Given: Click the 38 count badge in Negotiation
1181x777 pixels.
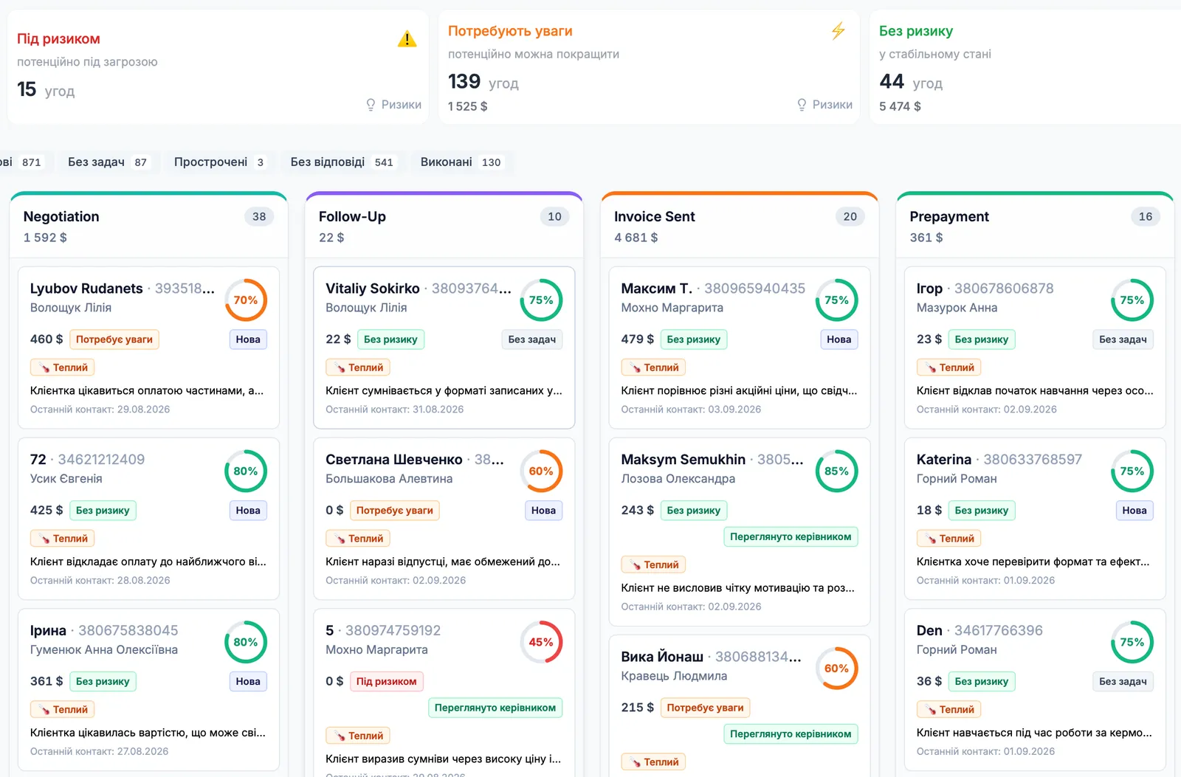Looking at the screenshot, I should tap(259, 217).
